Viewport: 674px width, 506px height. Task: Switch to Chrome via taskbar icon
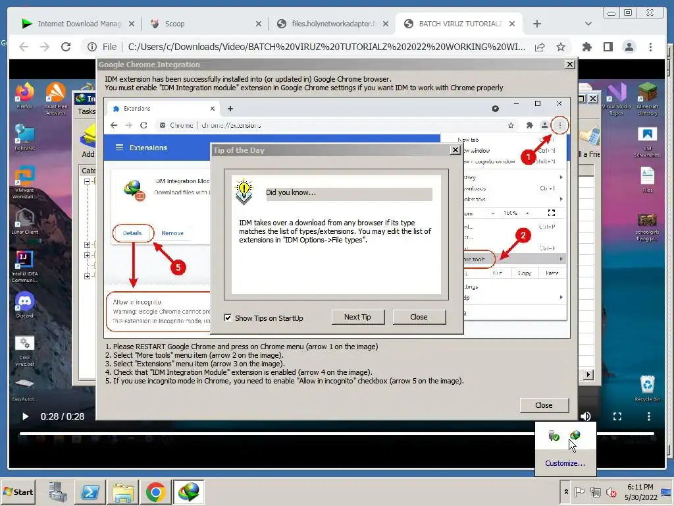pos(155,492)
